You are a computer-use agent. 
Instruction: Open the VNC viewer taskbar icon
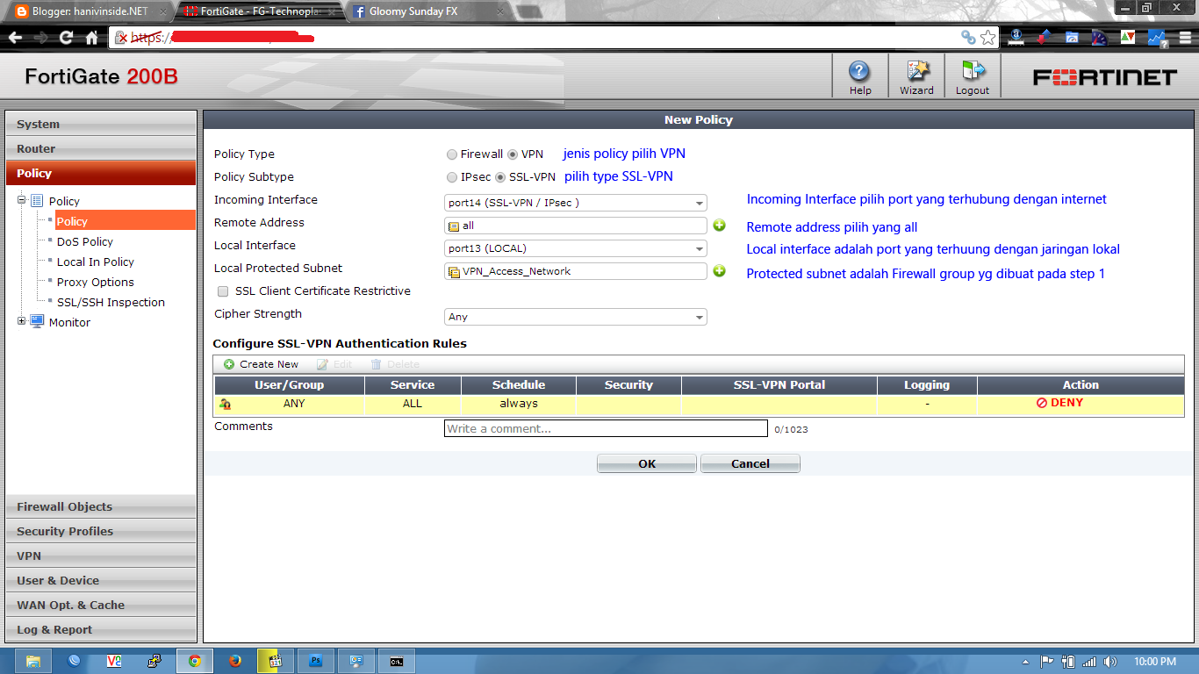(113, 661)
